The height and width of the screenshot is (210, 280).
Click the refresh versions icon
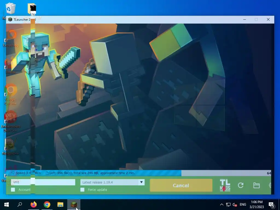241,185
